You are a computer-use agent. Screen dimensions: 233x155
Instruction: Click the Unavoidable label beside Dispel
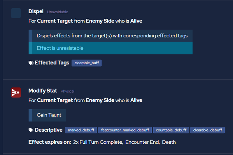58,12
